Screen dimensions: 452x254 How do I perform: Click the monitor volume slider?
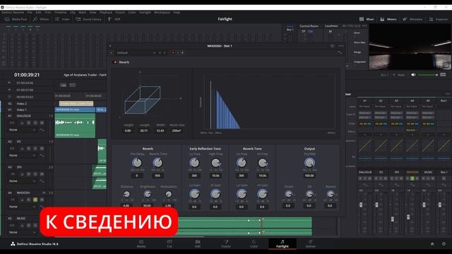428,75
